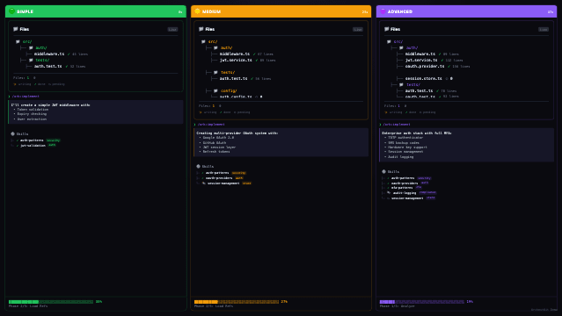Click the src/ folder icon in SIMPLE column
This screenshot has width=562, height=316.
click(18, 41)
